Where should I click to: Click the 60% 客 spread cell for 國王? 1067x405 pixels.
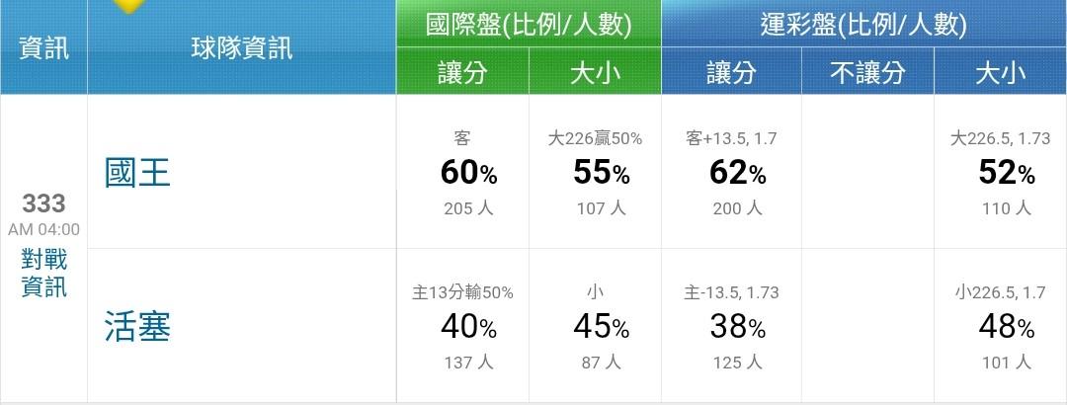click(x=461, y=174)
